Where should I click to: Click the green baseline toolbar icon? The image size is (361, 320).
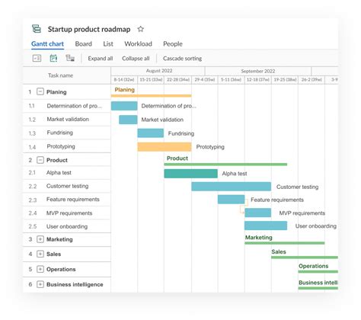click(53, 58)
